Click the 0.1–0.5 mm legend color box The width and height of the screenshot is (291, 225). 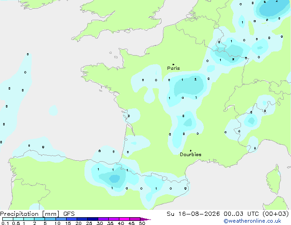pyautogui.click(x=8, y=219)
